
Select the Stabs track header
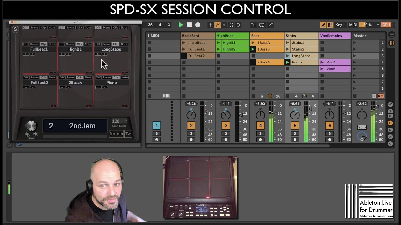click(301, 36)
